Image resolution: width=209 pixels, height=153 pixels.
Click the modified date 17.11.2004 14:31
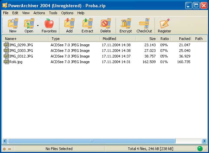pos(116,62)
